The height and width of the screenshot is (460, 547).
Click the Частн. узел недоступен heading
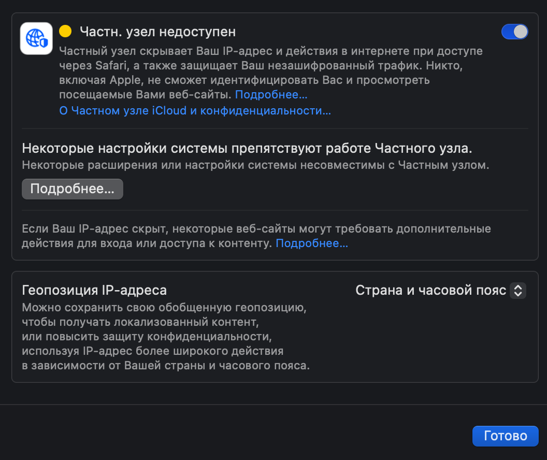(157, 32)
